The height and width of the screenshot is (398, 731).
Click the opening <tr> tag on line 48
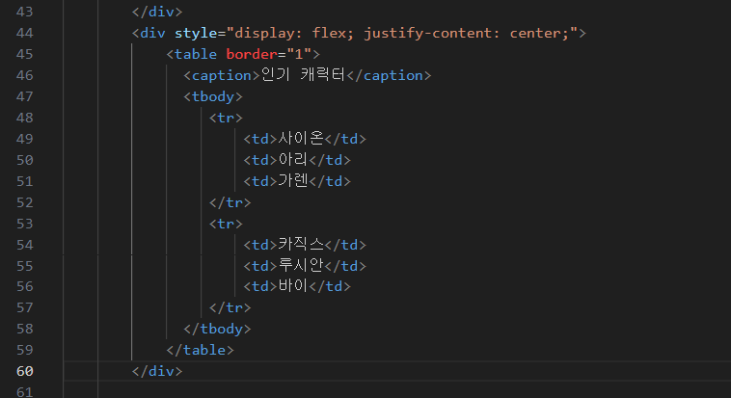pyautogui.click(x=226, y=118)
